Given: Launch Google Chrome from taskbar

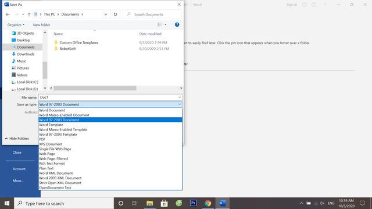Looking at the screenshot, I should click(208, 203).
